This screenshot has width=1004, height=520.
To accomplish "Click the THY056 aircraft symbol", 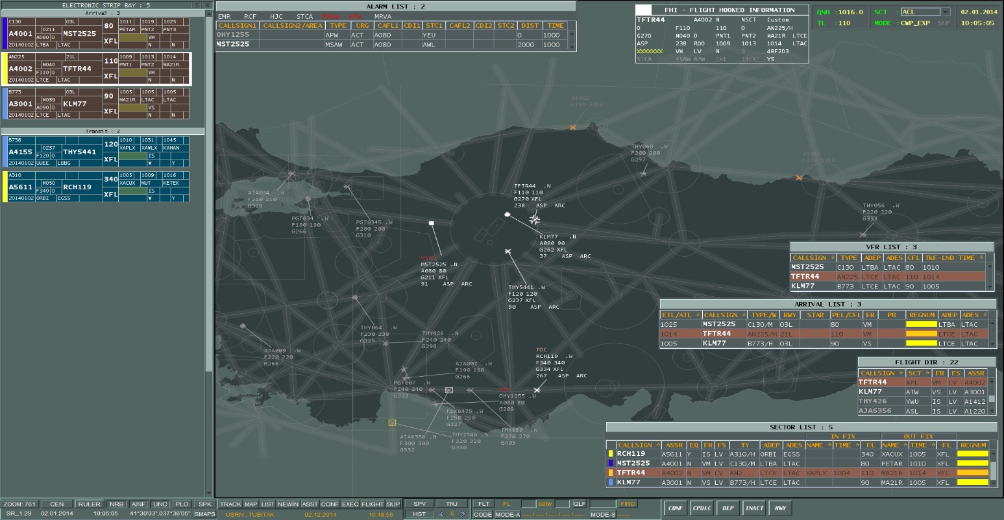I will 863,235.
